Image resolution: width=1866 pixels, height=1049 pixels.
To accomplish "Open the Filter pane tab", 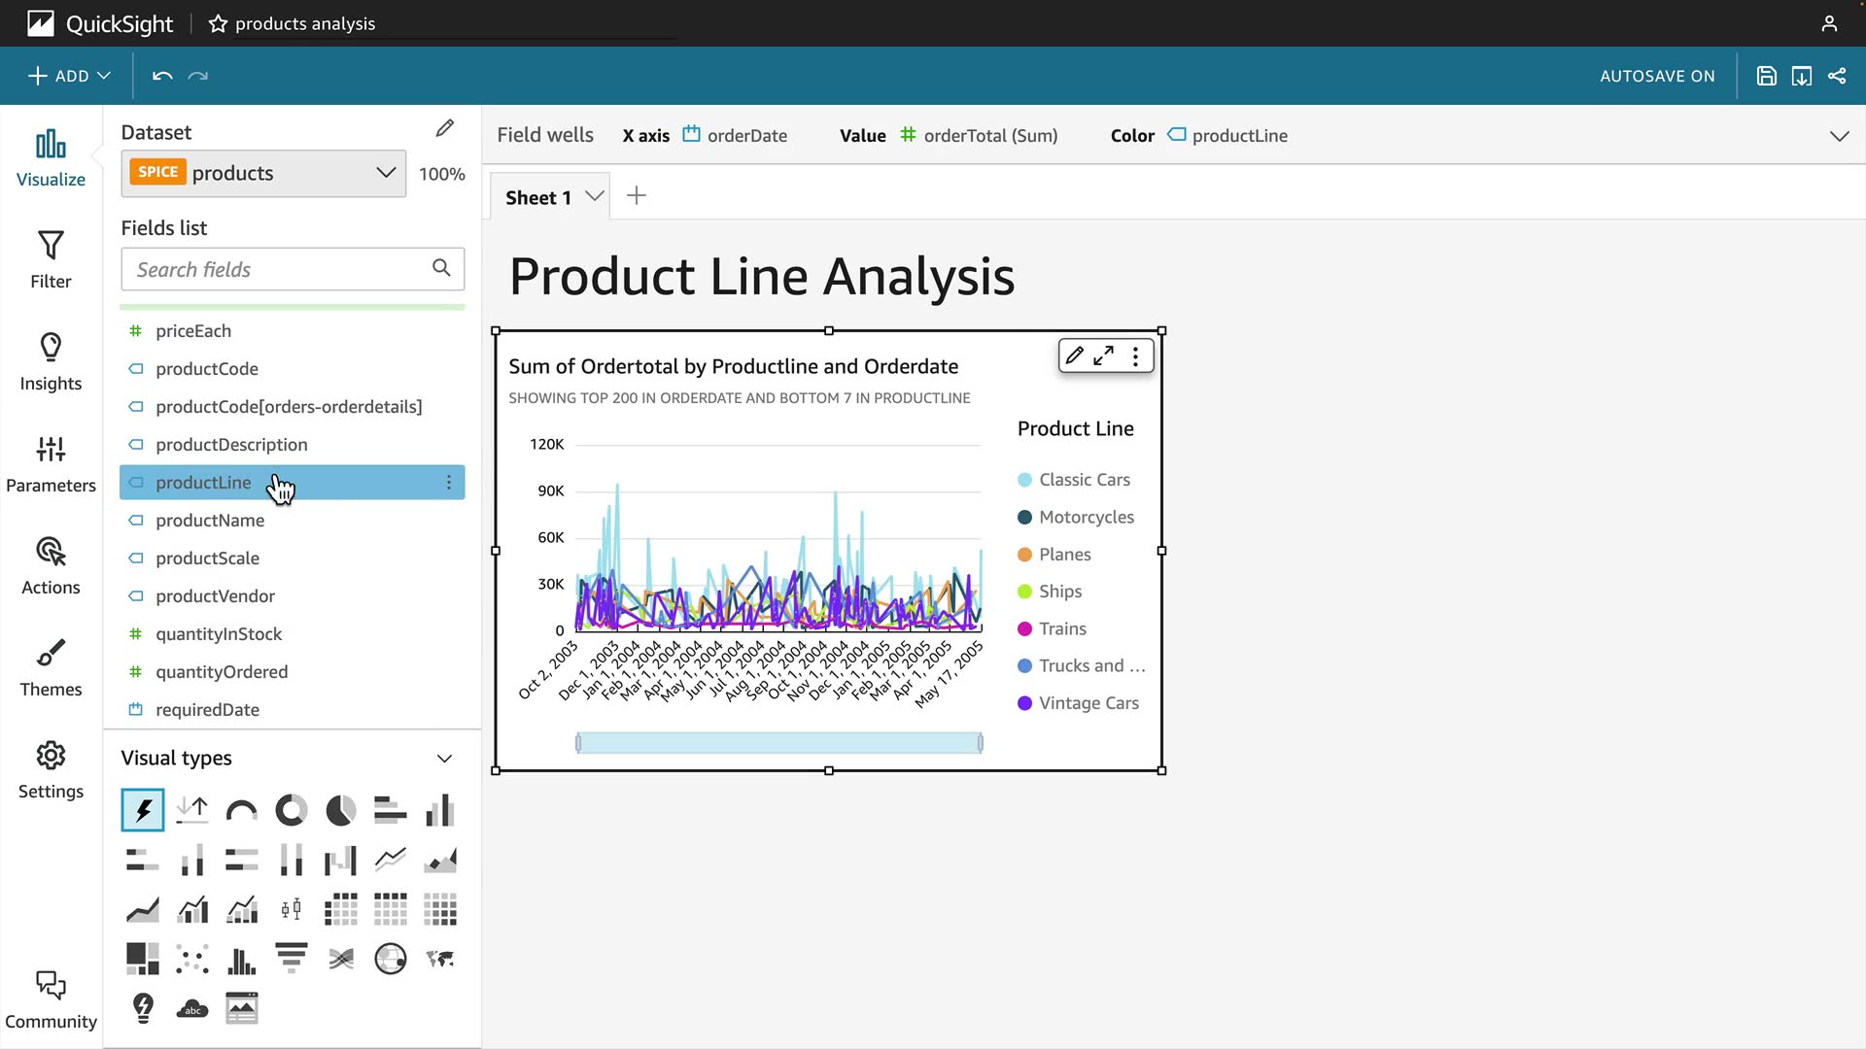I will pyautogui.click(x=51, y=259).
